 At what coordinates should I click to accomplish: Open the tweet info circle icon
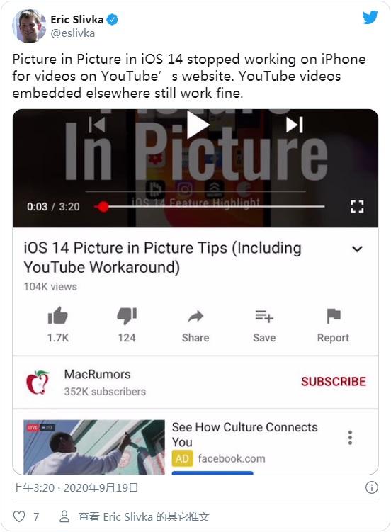pos(372,487)
